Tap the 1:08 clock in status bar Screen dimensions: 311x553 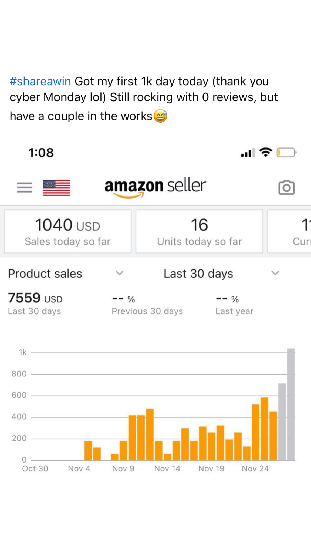pyautogui.click(x=41, y=153)
